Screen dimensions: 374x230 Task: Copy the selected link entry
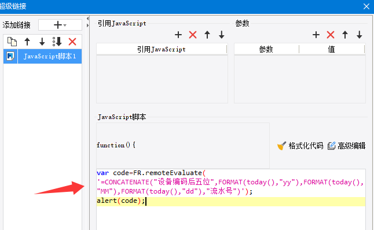click(12, 42)
